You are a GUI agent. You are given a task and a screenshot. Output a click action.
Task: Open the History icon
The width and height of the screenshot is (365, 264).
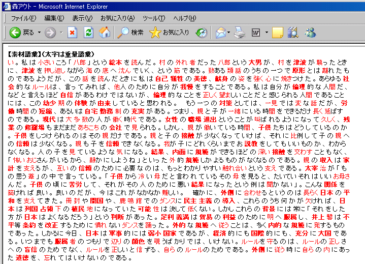pyautogui.click(x=202, y=33)
